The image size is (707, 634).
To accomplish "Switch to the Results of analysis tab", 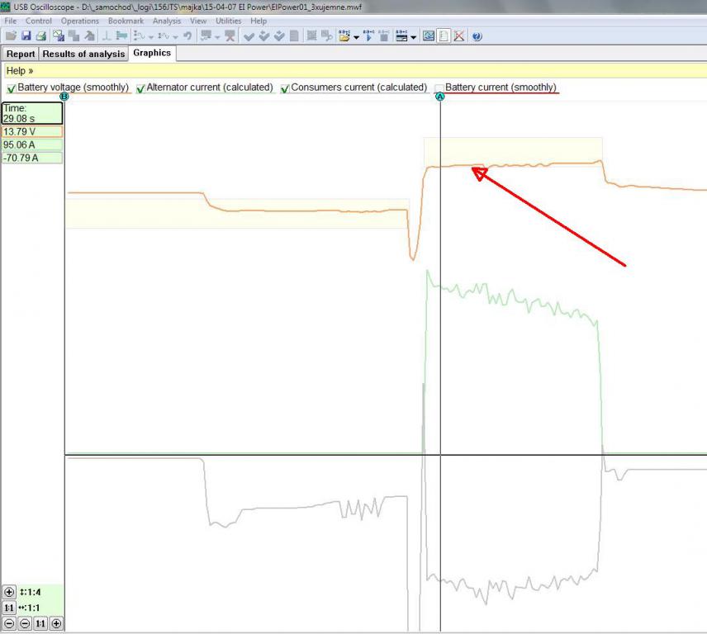I will pyautogui.click(x=83, y=54).
